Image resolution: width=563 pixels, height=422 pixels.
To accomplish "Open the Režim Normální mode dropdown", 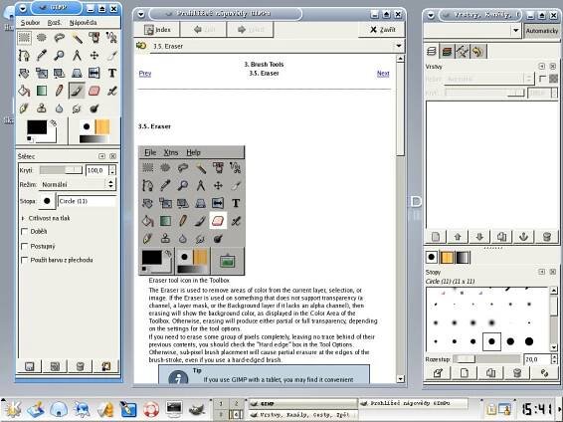I will pos(78,184).
